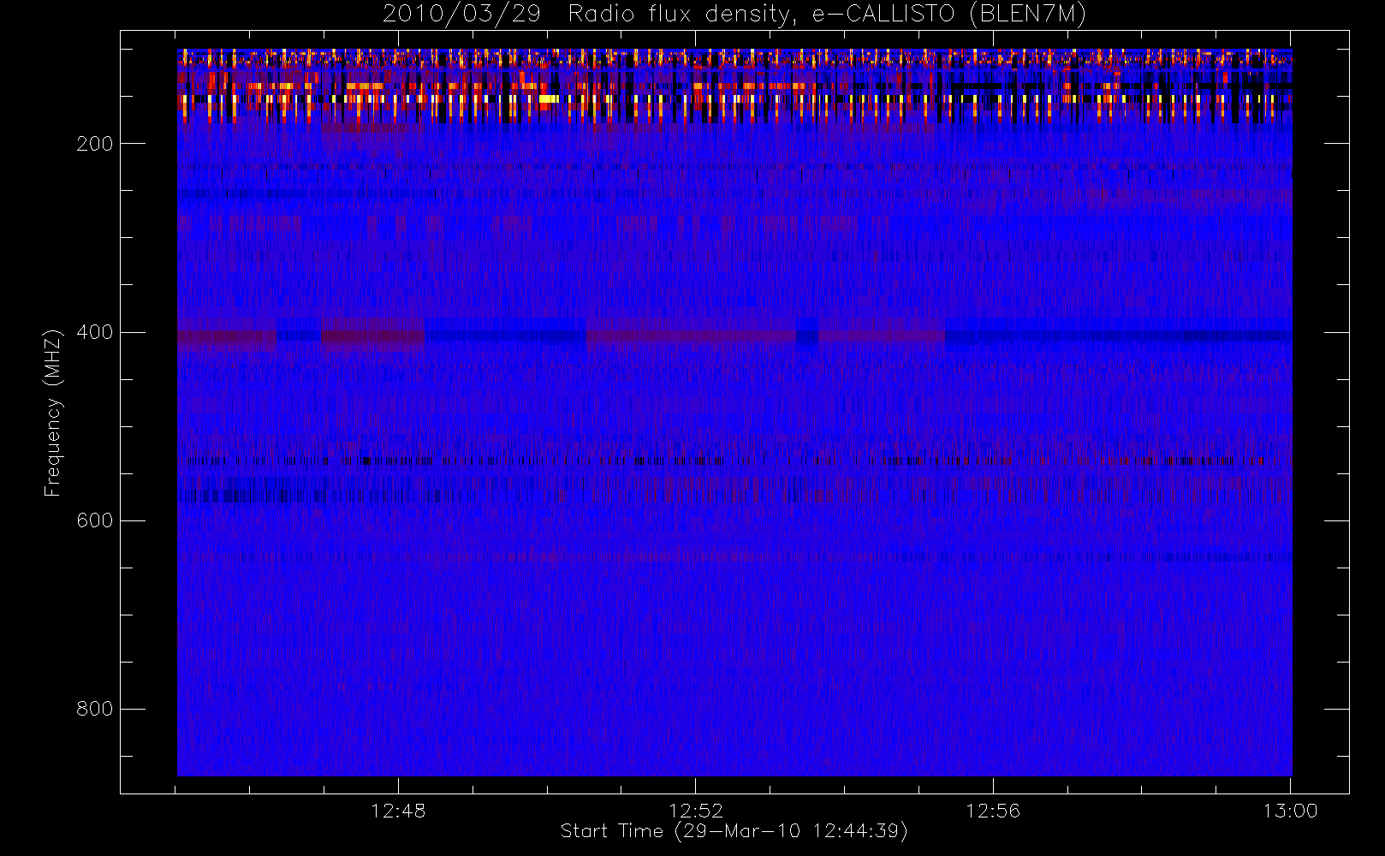Click the 12:52 time tick label
The width and height of the screenshot is (1385, 856).
pos(695,811)
